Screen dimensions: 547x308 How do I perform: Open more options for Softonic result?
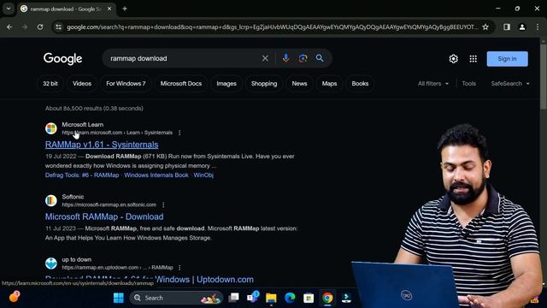163,204
